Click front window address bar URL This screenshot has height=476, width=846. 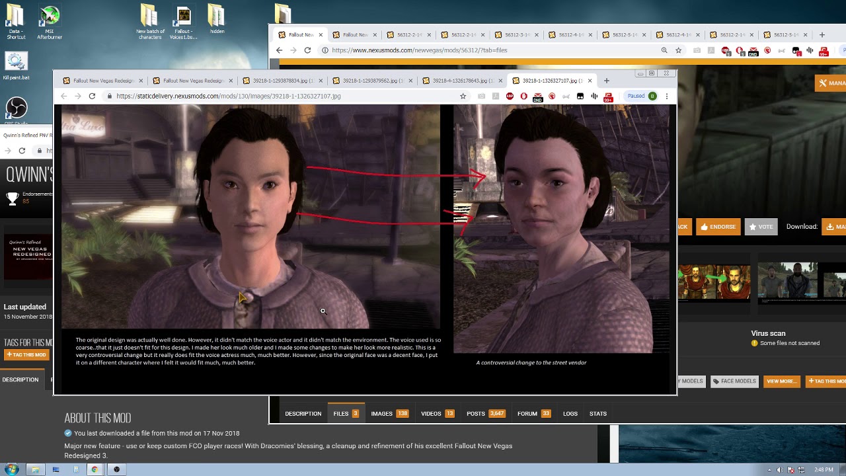pos(229,96)
